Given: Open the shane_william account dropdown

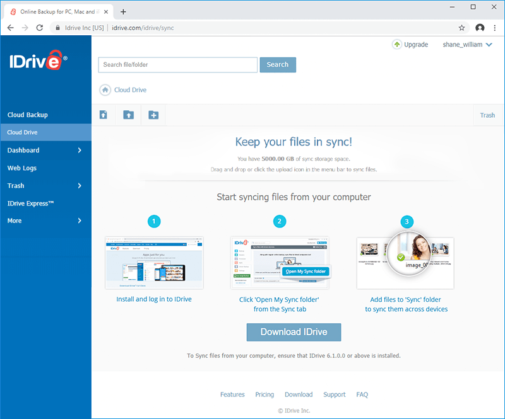Looking at the screenshot, I should click(x=467, y=44).
